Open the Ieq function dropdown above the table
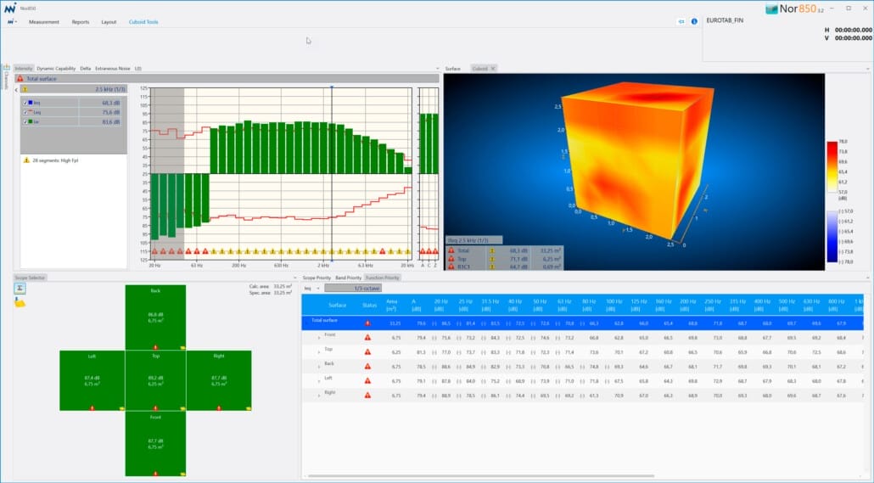 [x=312, y=288]
